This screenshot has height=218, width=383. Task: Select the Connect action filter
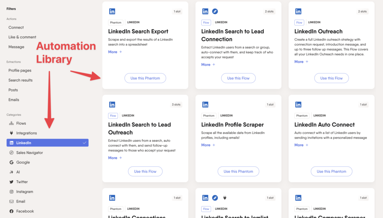pos(16,28)
